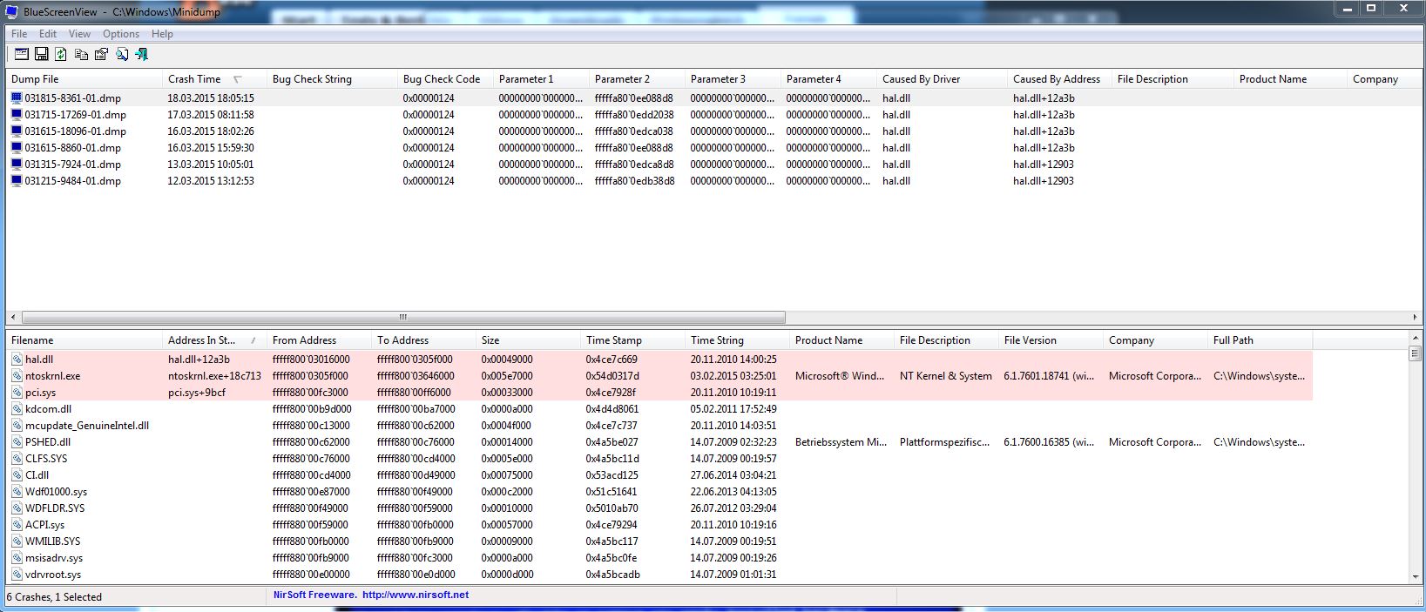Screen dimensions: 1426x612
Task: Click the hal.dll driver icon in lower pane
Action: [x=17, y=360]
